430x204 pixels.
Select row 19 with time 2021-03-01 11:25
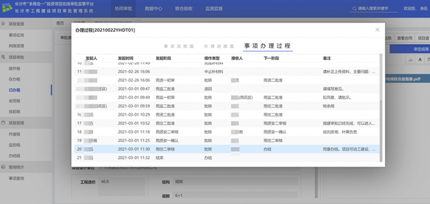click(227, 141)
